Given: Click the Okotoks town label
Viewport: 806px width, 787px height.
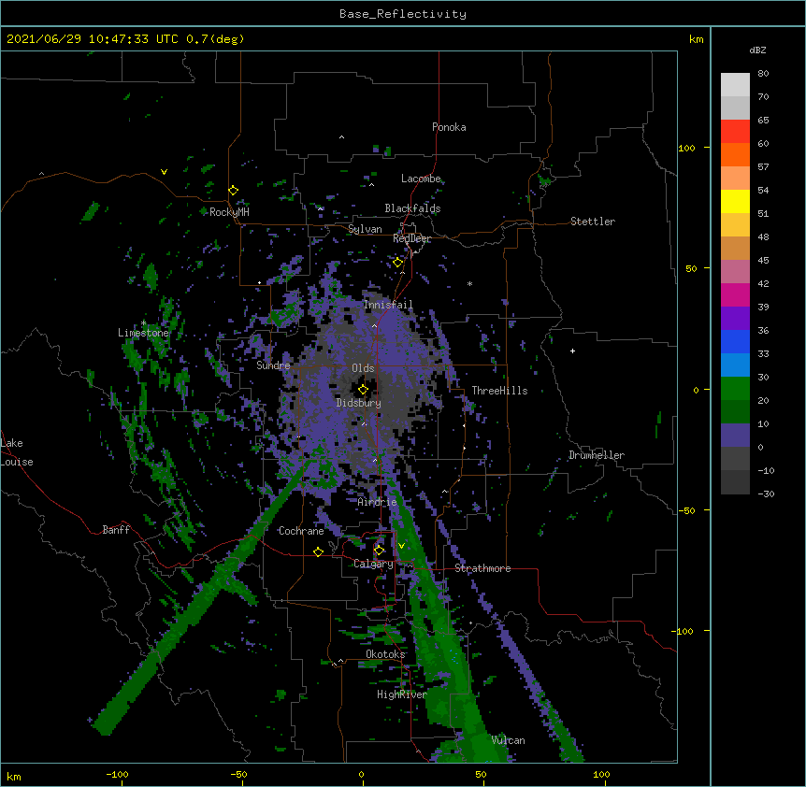Looking at the screenshot, I should (x=385, y=654).
